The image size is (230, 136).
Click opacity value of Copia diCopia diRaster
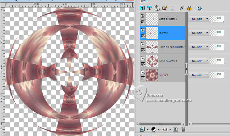point(217,47)
